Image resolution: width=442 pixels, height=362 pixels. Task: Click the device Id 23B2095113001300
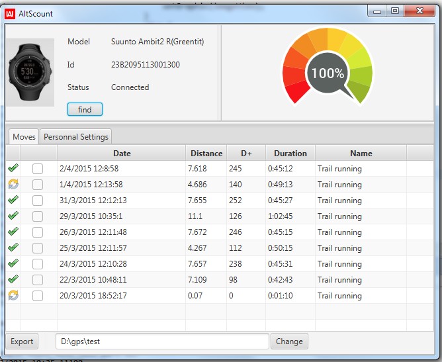[146, 65]
